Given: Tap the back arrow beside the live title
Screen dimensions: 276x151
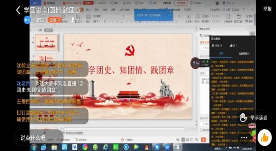Looking at the screenshot, I should pos(18,10).
